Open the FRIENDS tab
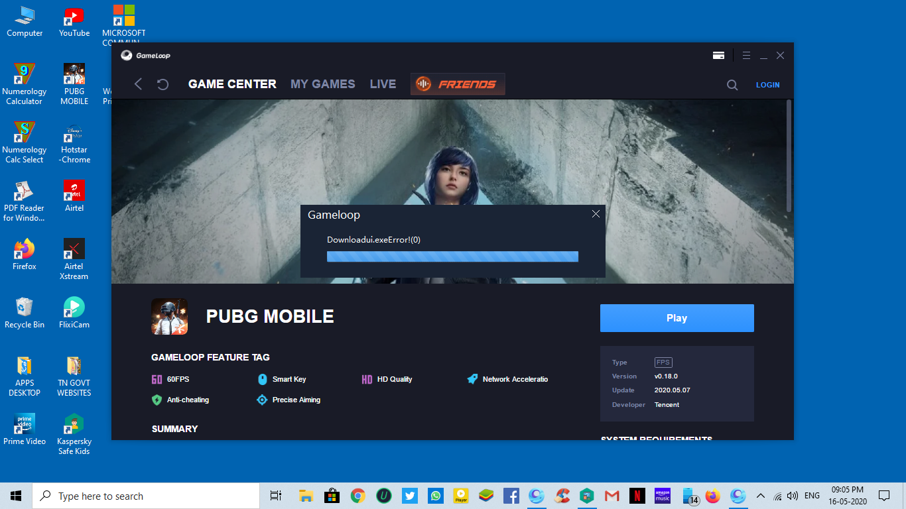The image size is (906, 509). tap(458, 84)
